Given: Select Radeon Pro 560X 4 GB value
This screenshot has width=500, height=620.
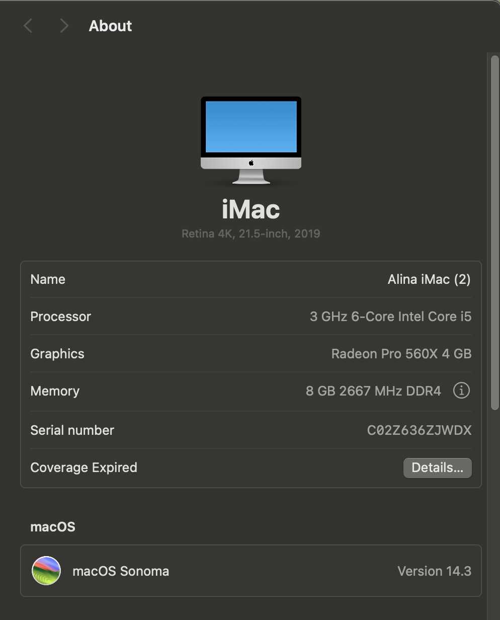Looking at the screenshot, I should (x=401, y=354).
